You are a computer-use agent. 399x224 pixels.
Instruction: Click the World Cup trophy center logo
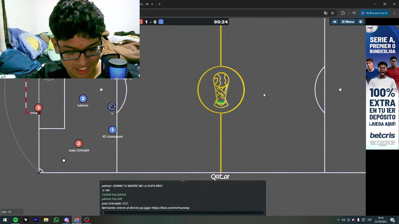coord(221,90)
